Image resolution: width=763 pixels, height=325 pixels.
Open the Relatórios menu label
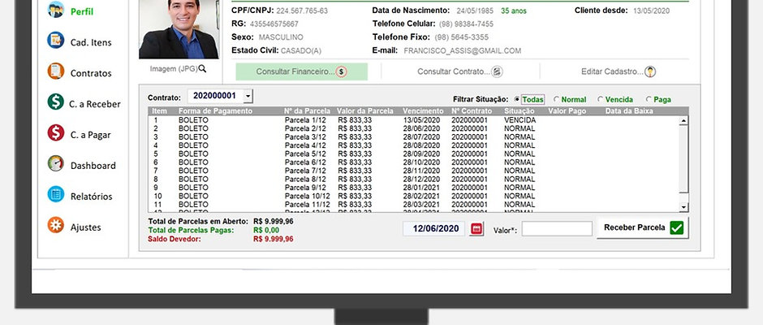tap(92, 197)
